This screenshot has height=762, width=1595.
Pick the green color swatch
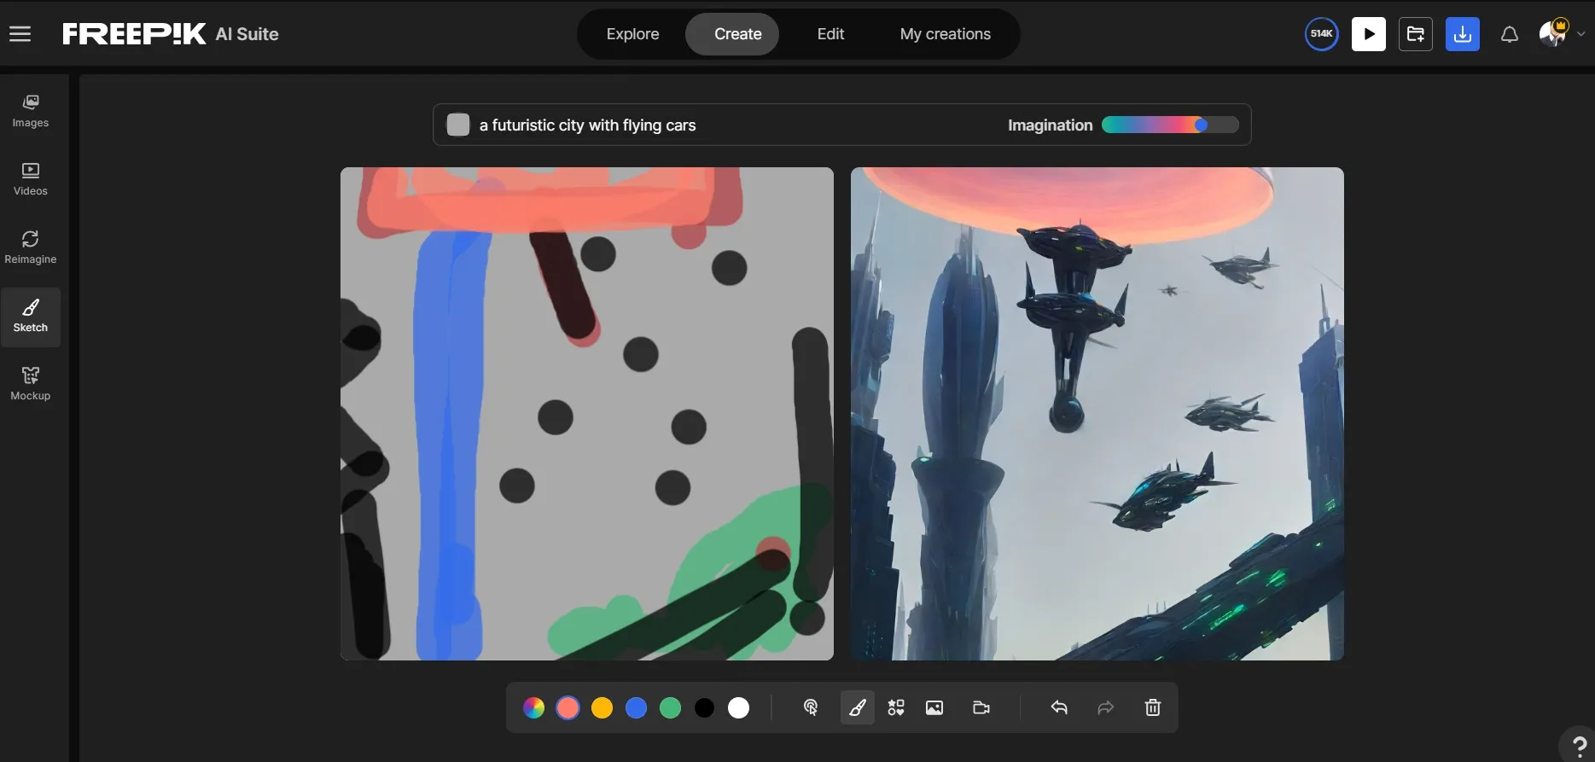tap(670, 707)
